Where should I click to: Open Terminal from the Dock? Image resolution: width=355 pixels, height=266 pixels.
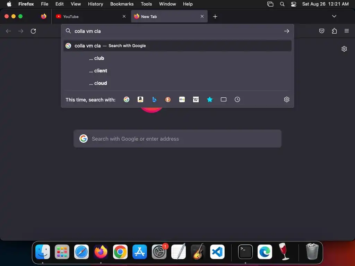[x=245, y=251]
